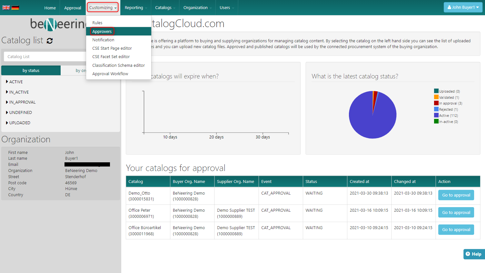
Task: Select Approvers from Customizing menu
Action: point(102,31)
